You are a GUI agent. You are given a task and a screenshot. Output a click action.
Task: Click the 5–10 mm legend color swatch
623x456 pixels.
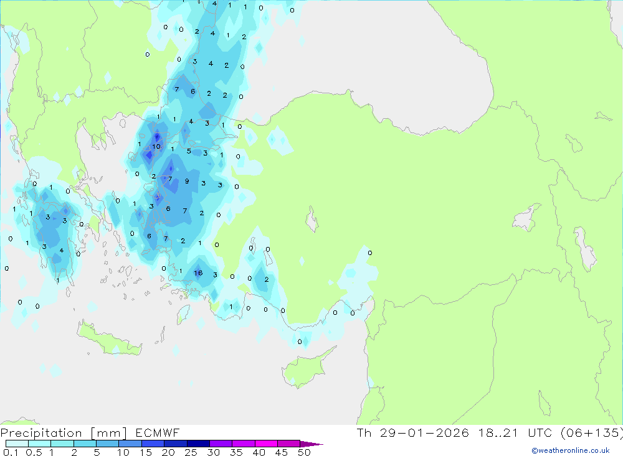pyautogui.click(x=108, y=444)
